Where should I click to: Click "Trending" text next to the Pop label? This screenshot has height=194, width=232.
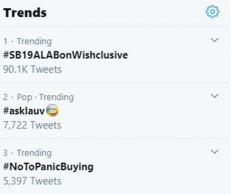(x=56, y=97)
